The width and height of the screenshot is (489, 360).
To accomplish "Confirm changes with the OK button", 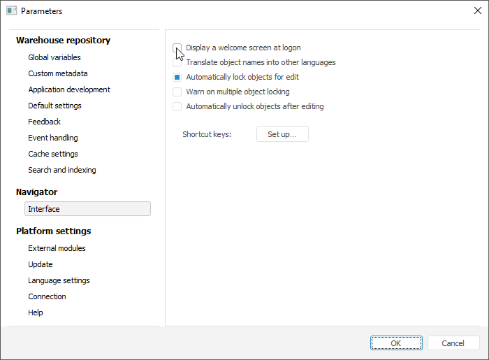I will pyautogui.click(x=396, y=343).
